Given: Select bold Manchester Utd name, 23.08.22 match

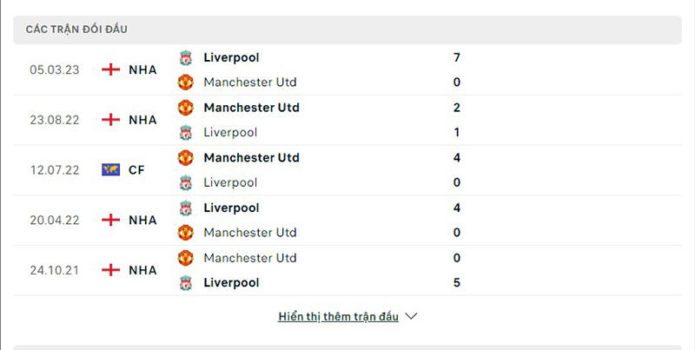Looking at the screenshot, I should click(251, 108).
